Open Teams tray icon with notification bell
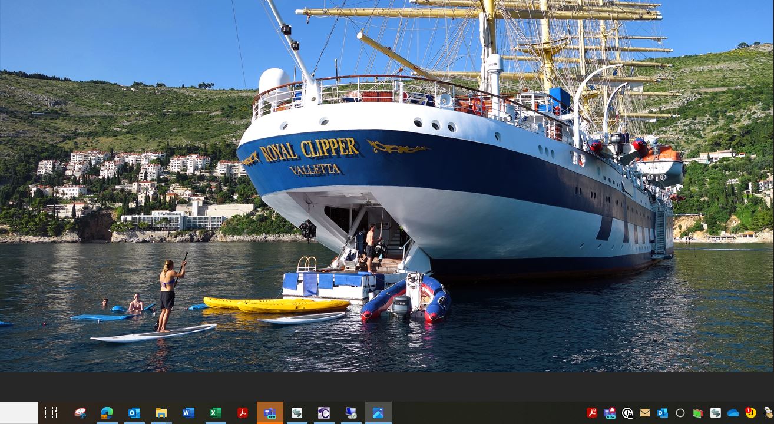Screen dimensions: 774x424 coord(610,413)
